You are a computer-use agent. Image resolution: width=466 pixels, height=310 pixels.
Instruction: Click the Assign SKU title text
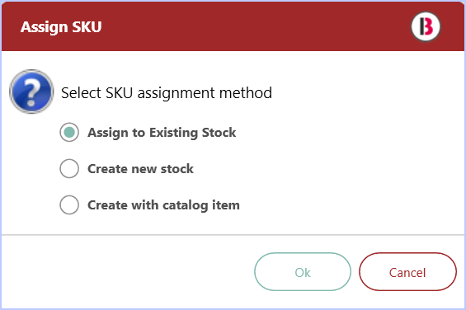coord(61,27)
